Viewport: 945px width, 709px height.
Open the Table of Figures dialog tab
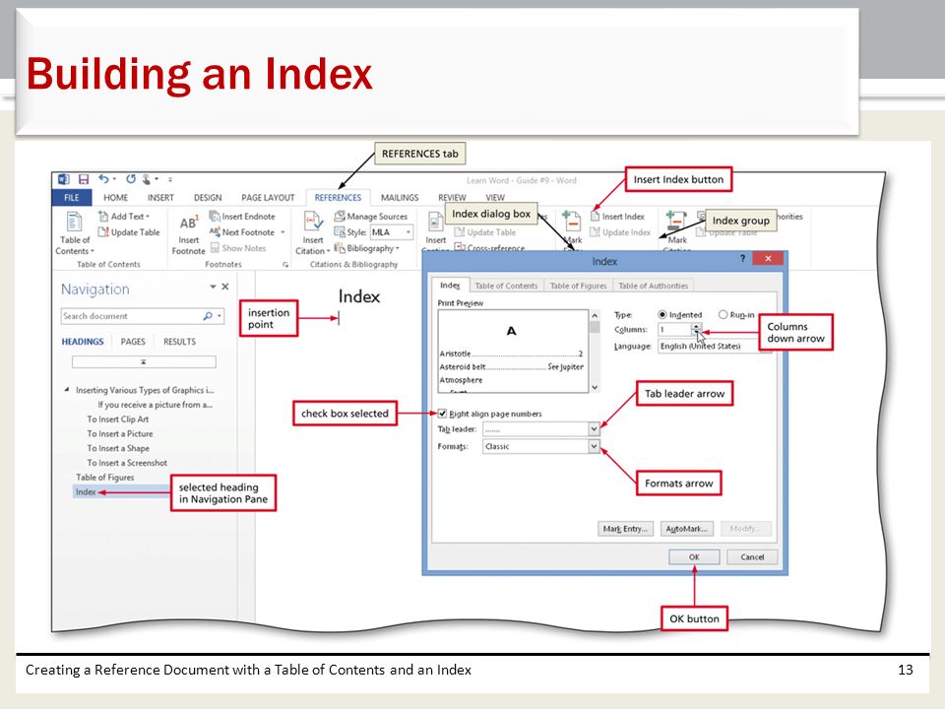tap(578, 286)
